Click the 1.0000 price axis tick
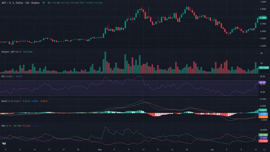 coord(263,2)
